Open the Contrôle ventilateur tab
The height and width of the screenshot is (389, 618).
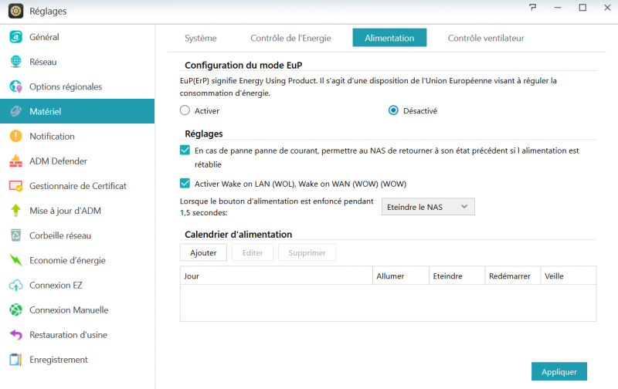[486, 38]
